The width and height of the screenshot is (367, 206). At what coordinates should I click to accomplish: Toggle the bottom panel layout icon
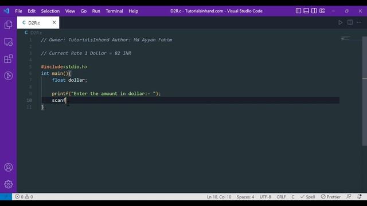pos(306,11)
